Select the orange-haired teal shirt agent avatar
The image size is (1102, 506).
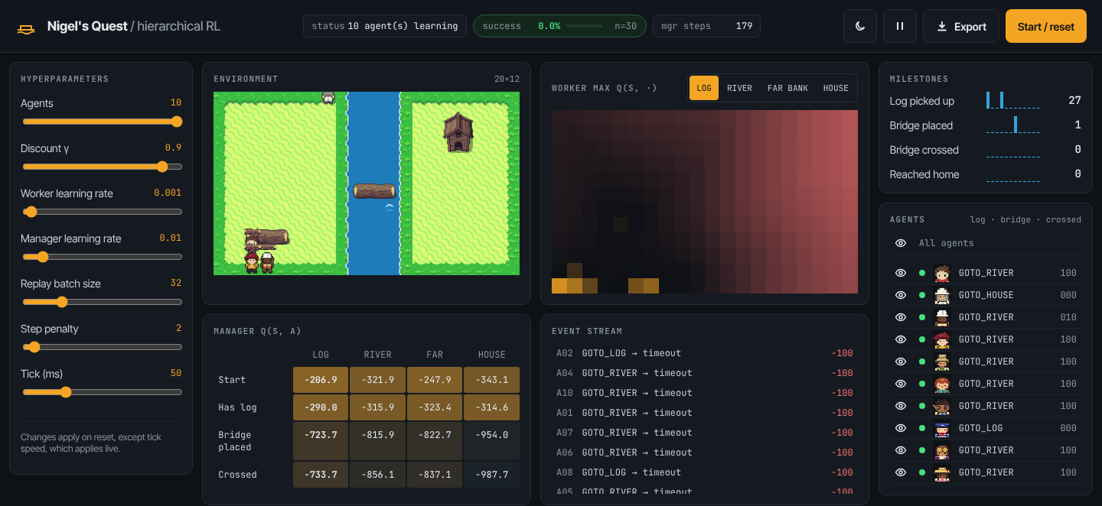(942, 384)
